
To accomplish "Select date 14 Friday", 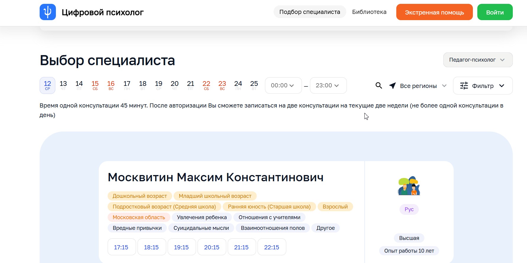I will point(79,85).
